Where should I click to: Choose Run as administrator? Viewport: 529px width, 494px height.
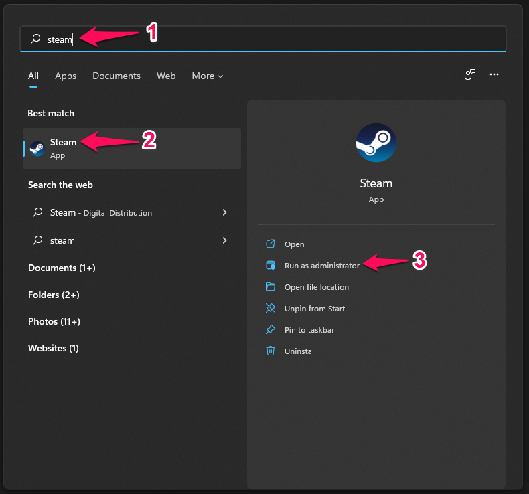(322, 266)
